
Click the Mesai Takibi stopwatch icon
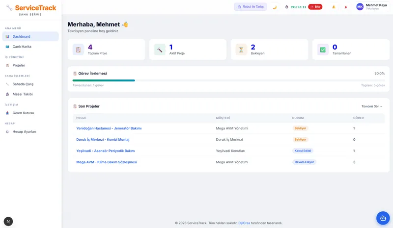point(7,94)
